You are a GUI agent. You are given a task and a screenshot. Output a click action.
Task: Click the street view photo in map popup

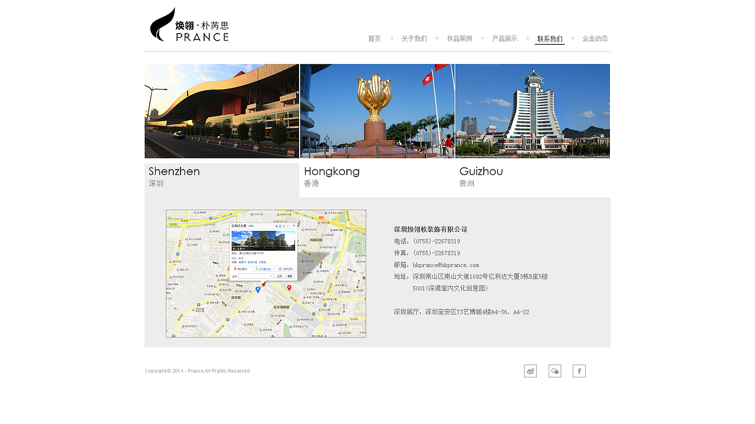[263, 240]
